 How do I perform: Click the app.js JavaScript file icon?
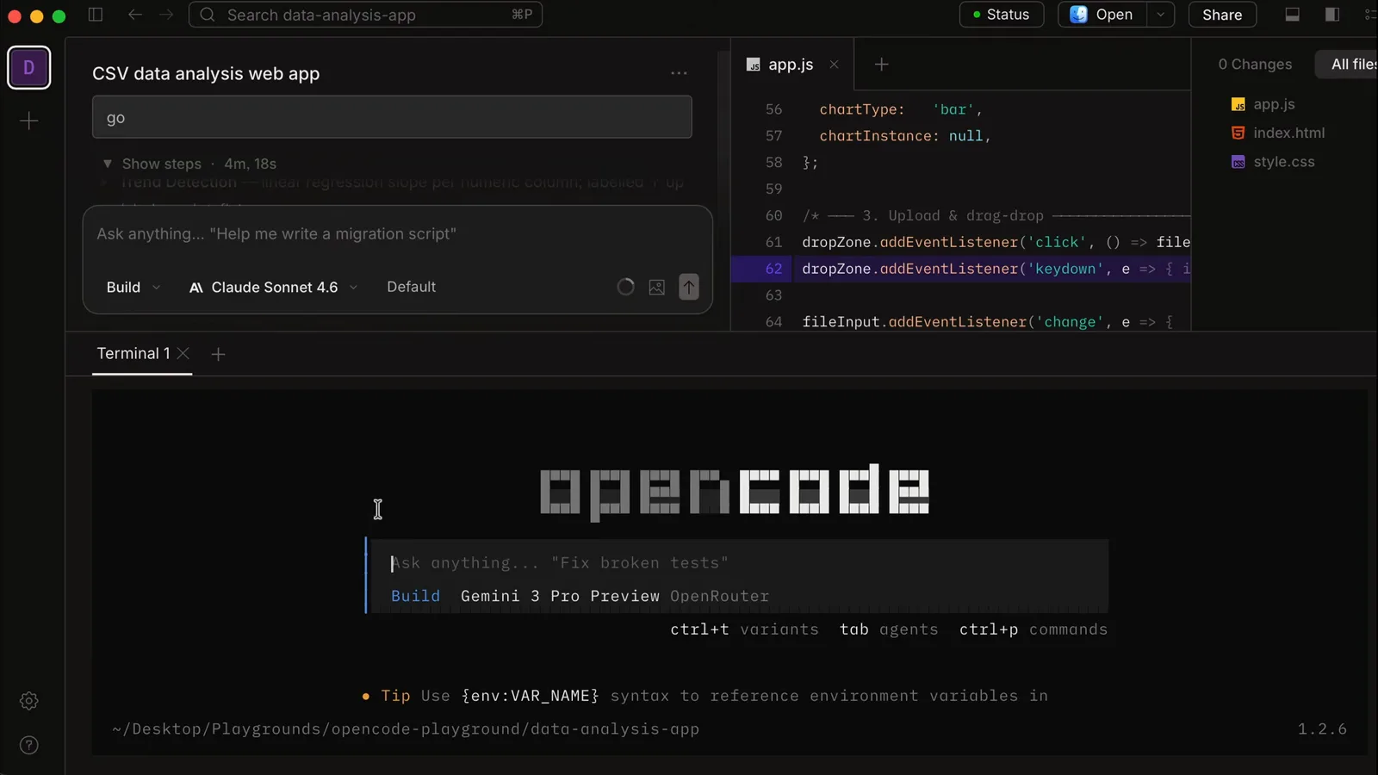[1238, 104]
